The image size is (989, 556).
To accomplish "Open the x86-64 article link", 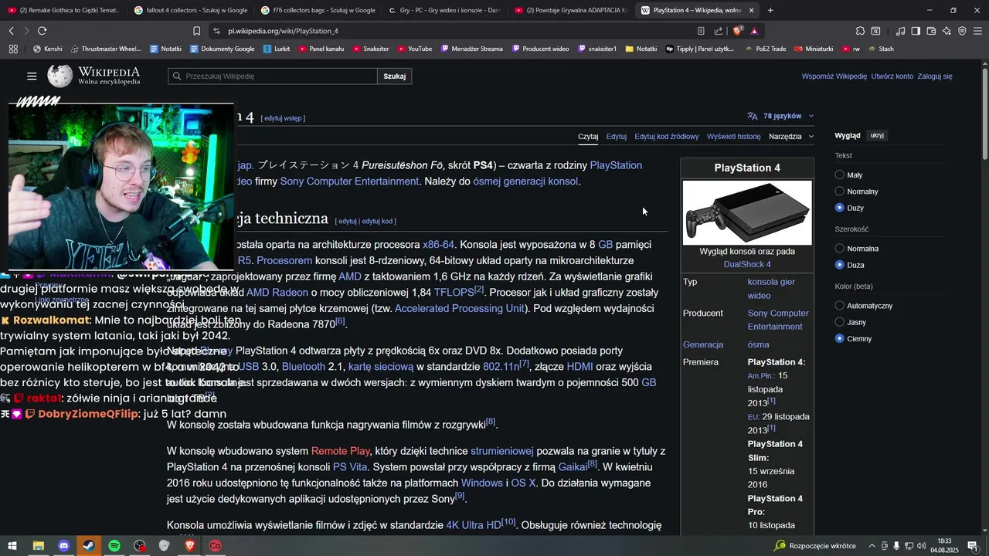I will [438, 245].
